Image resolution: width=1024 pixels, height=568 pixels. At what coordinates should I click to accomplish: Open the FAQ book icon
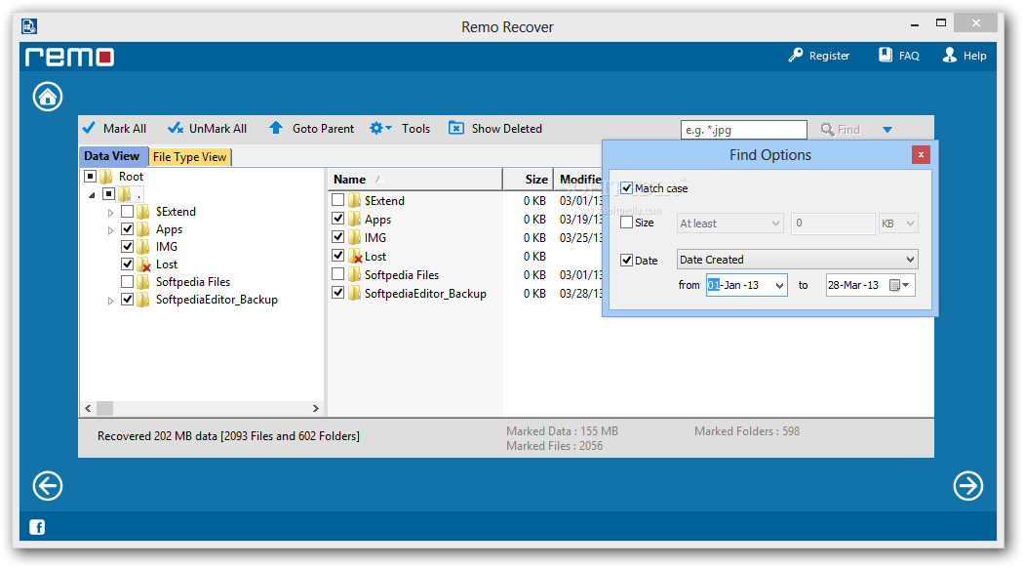[x=885, y=55]
